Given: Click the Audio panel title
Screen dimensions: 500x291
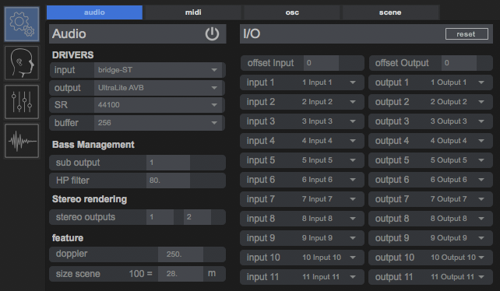Looking at the screenshot, I should click(69, 33).
